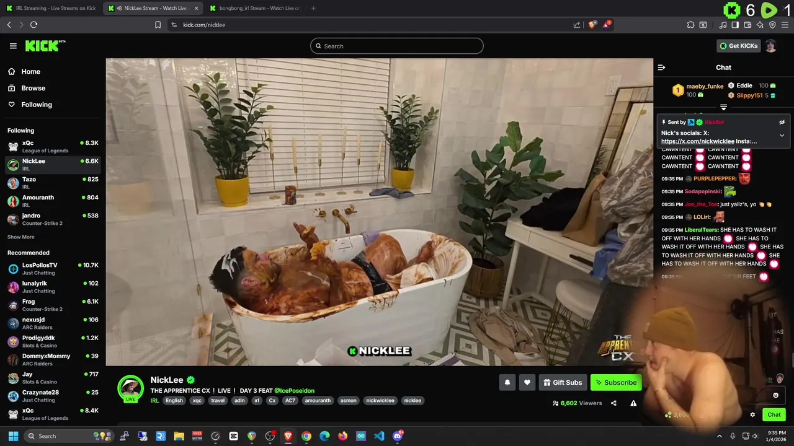This screenshot has width=794, height=446.
Task: Open xQc League of Legends followed channel
Action: click(53, 146)
